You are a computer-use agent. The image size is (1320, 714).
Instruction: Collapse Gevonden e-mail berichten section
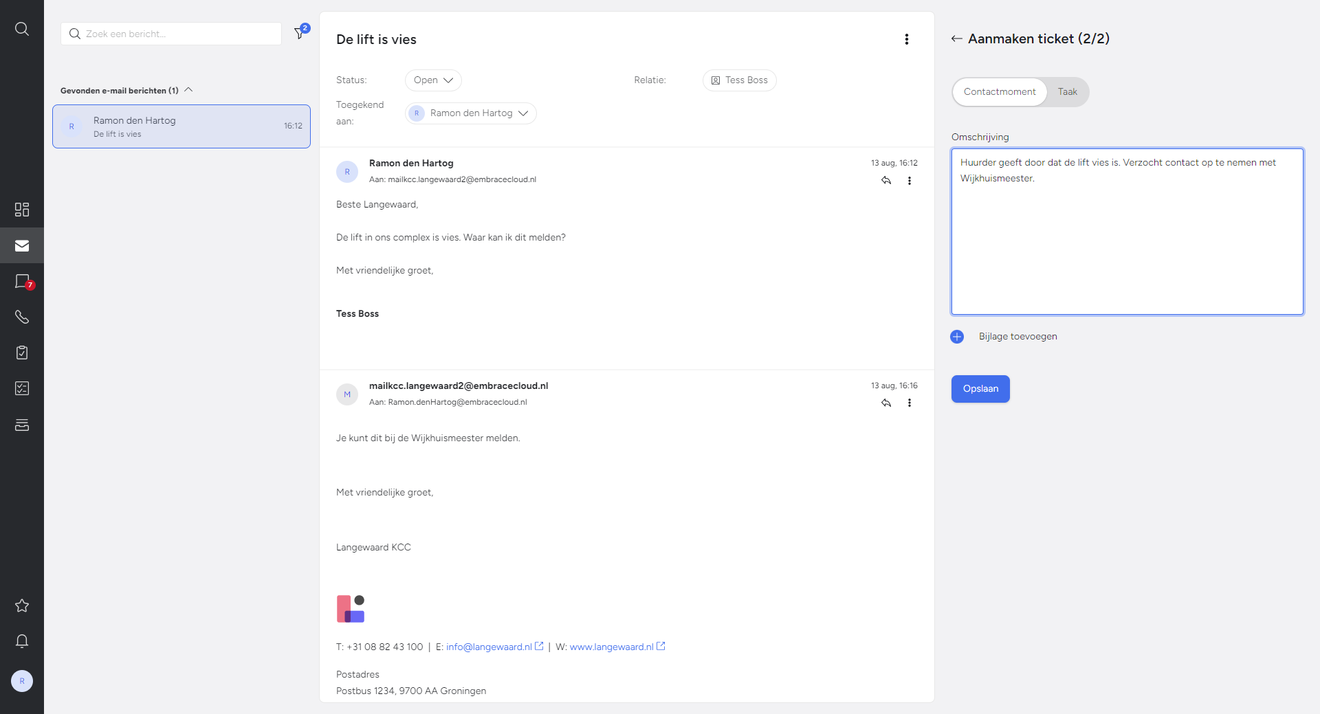point(188,90)
